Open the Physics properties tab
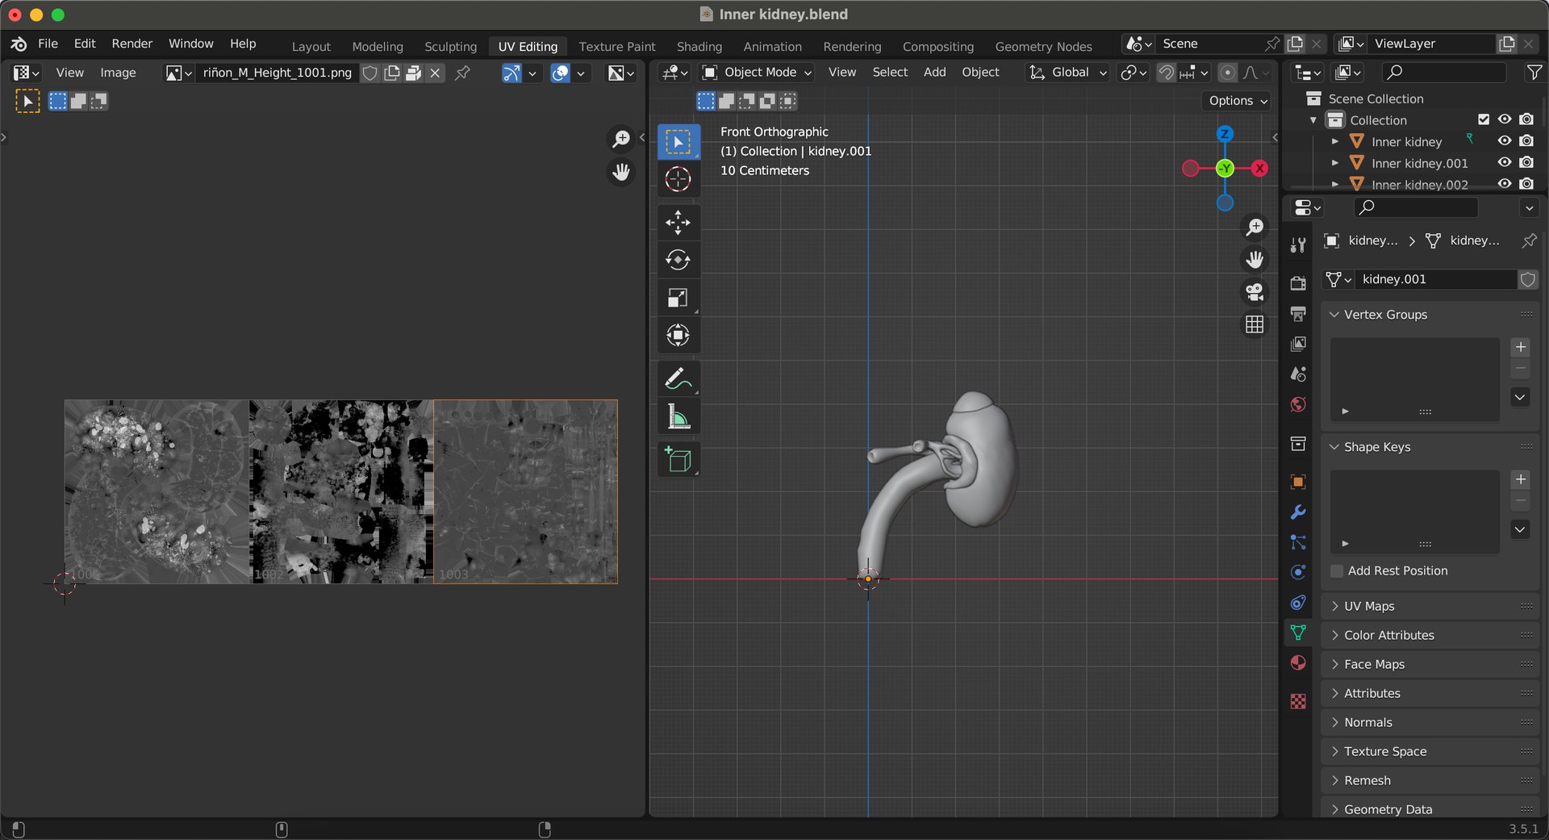Image resolution: width=1549 pixels, height=840 pixels. 1298,572
